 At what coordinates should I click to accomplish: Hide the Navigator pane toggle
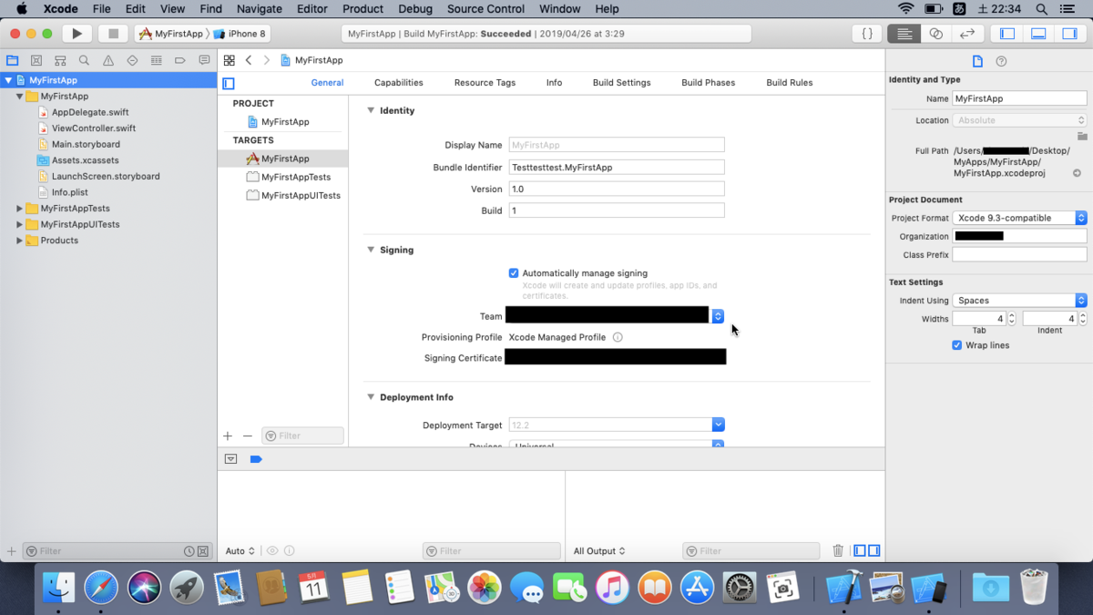coord(1007,34)
